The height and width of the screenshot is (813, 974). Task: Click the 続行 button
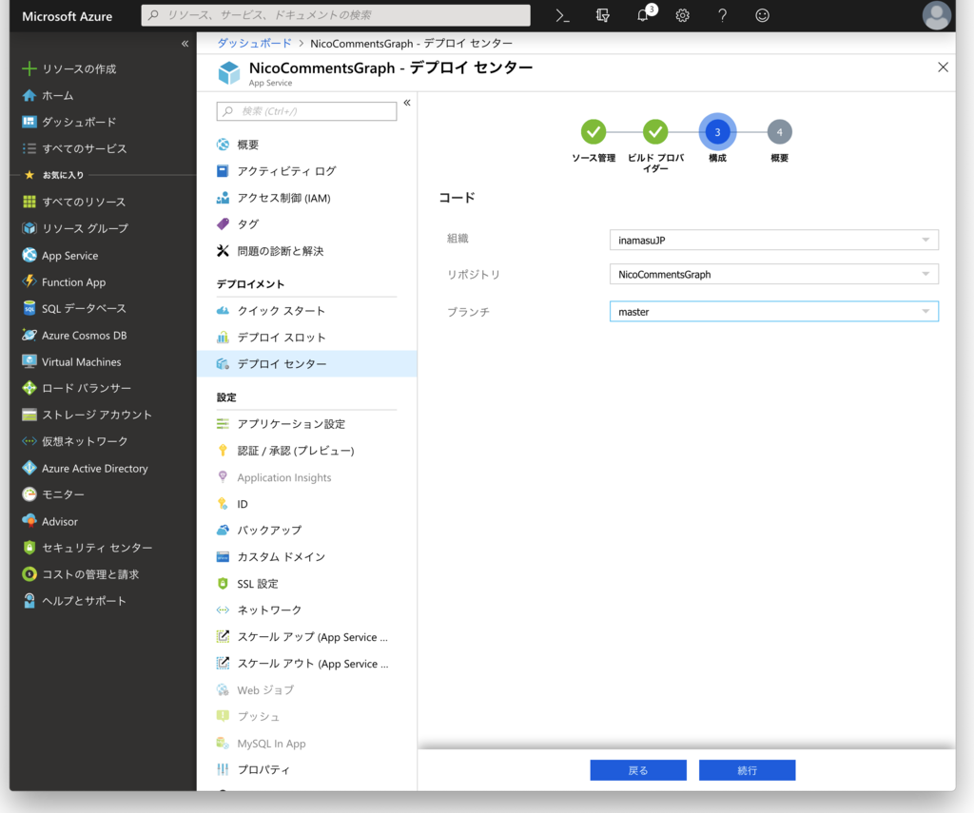pyautogui.click(x=748, y=770)
